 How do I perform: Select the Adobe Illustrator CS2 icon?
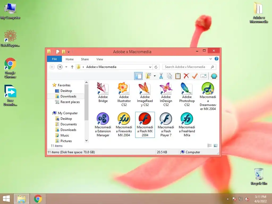[124, 94]
